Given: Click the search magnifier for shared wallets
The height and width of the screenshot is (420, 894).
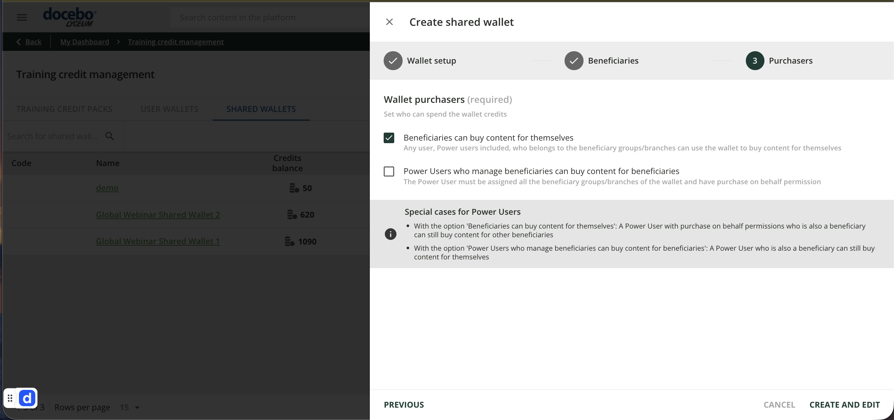Looking at the screenshot, I should [110, 136].
